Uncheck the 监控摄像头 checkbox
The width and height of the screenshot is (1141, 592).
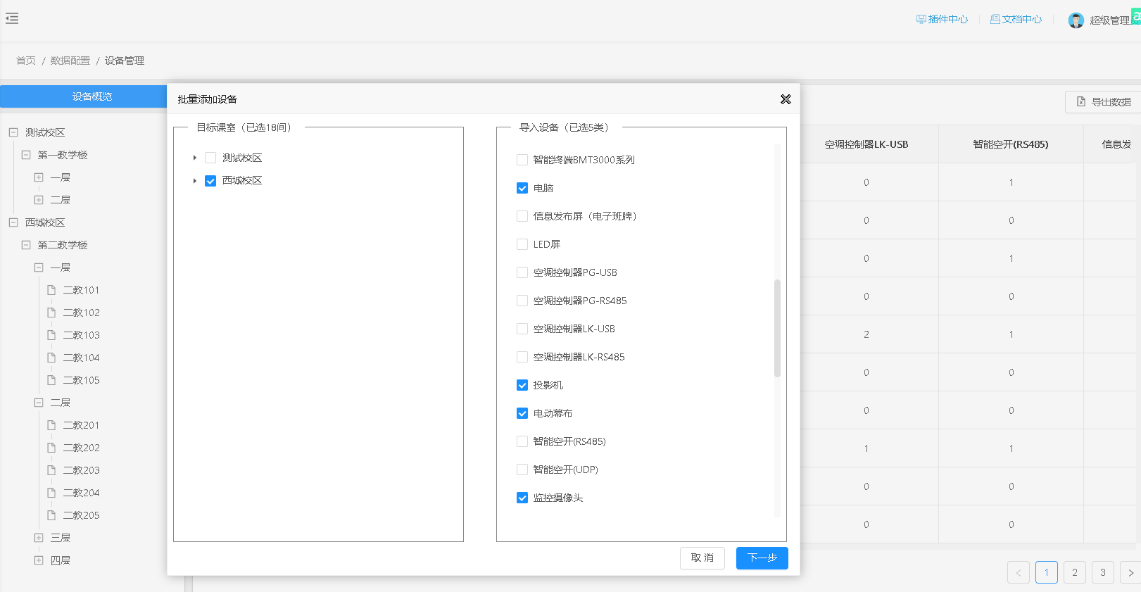pyautogui.click(x=522, y=498)
